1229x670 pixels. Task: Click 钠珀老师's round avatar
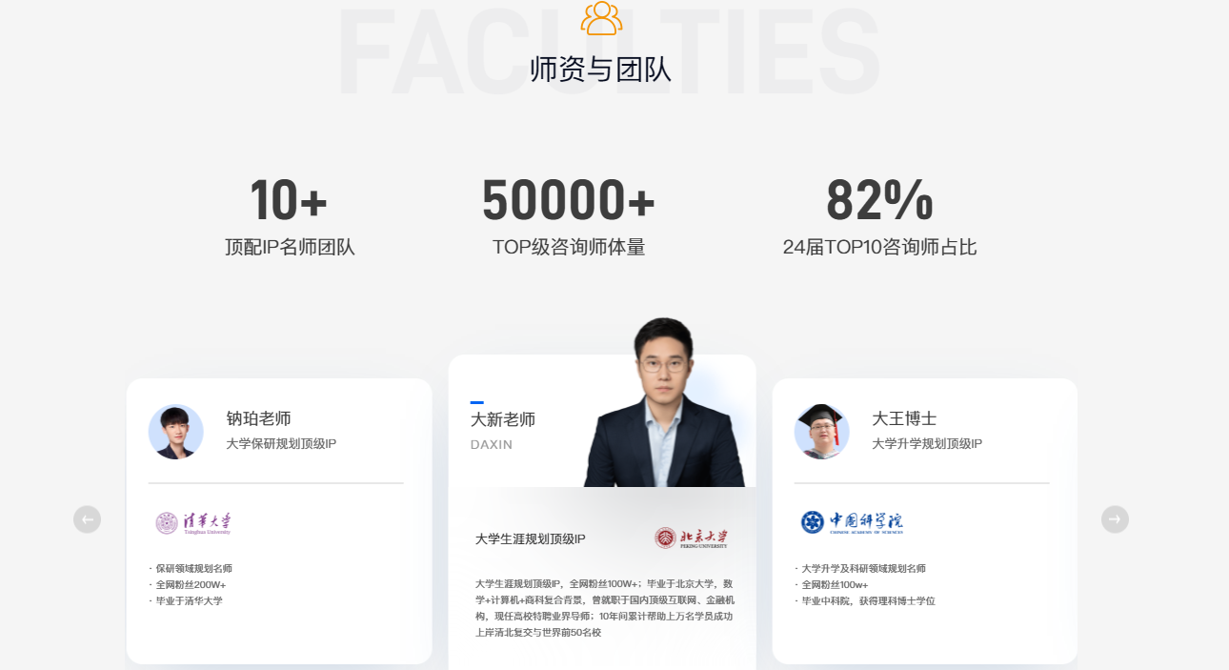click(176, 432)
